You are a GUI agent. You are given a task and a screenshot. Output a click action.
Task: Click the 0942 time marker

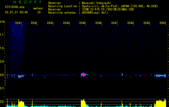point(34,23)
